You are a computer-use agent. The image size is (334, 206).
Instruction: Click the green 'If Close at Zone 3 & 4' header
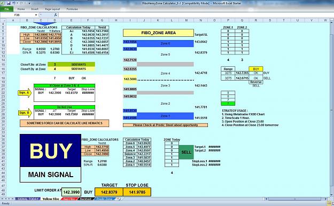(x=64, y=85)
